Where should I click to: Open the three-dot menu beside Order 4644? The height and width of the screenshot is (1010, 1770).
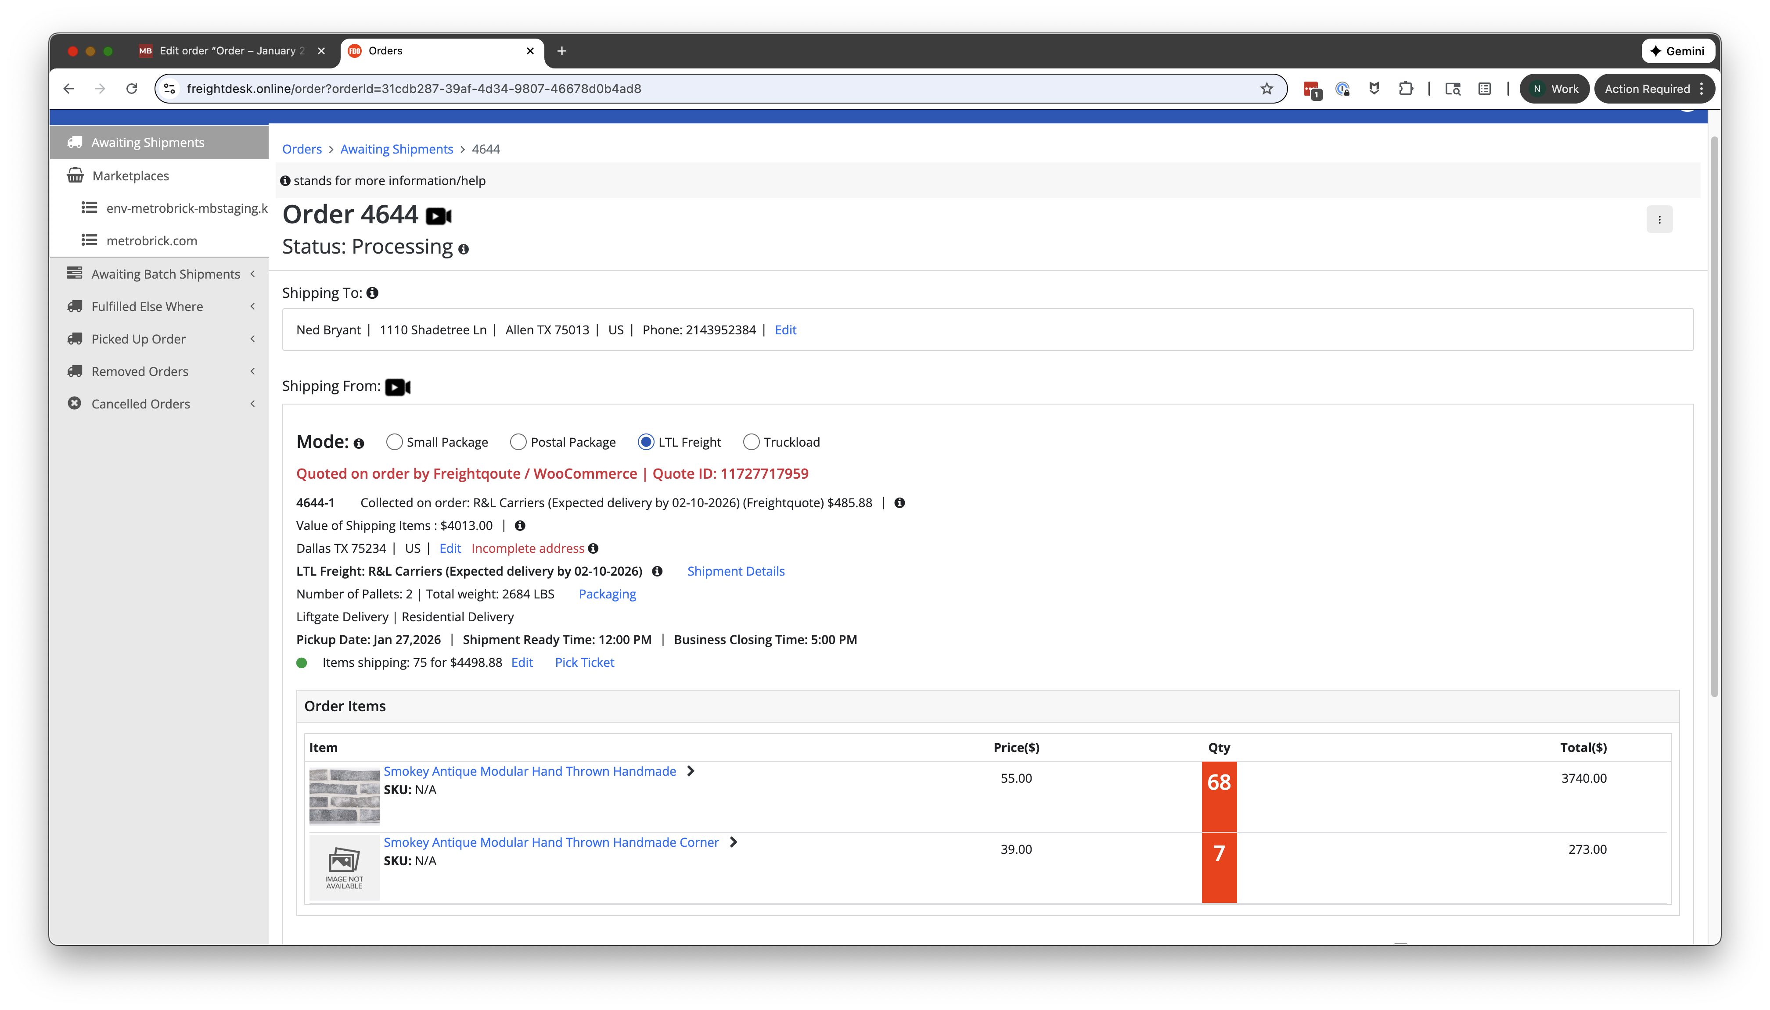point(1660,218)
